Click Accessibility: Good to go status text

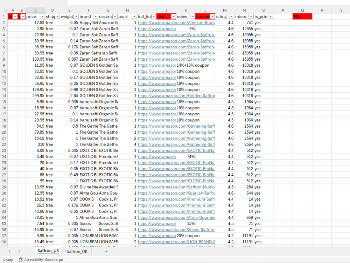tap(43, 259)
